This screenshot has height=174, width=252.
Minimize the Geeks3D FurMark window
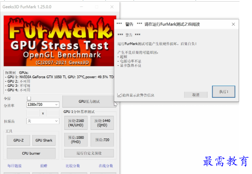pyautogui.click(x=82, y=7)
